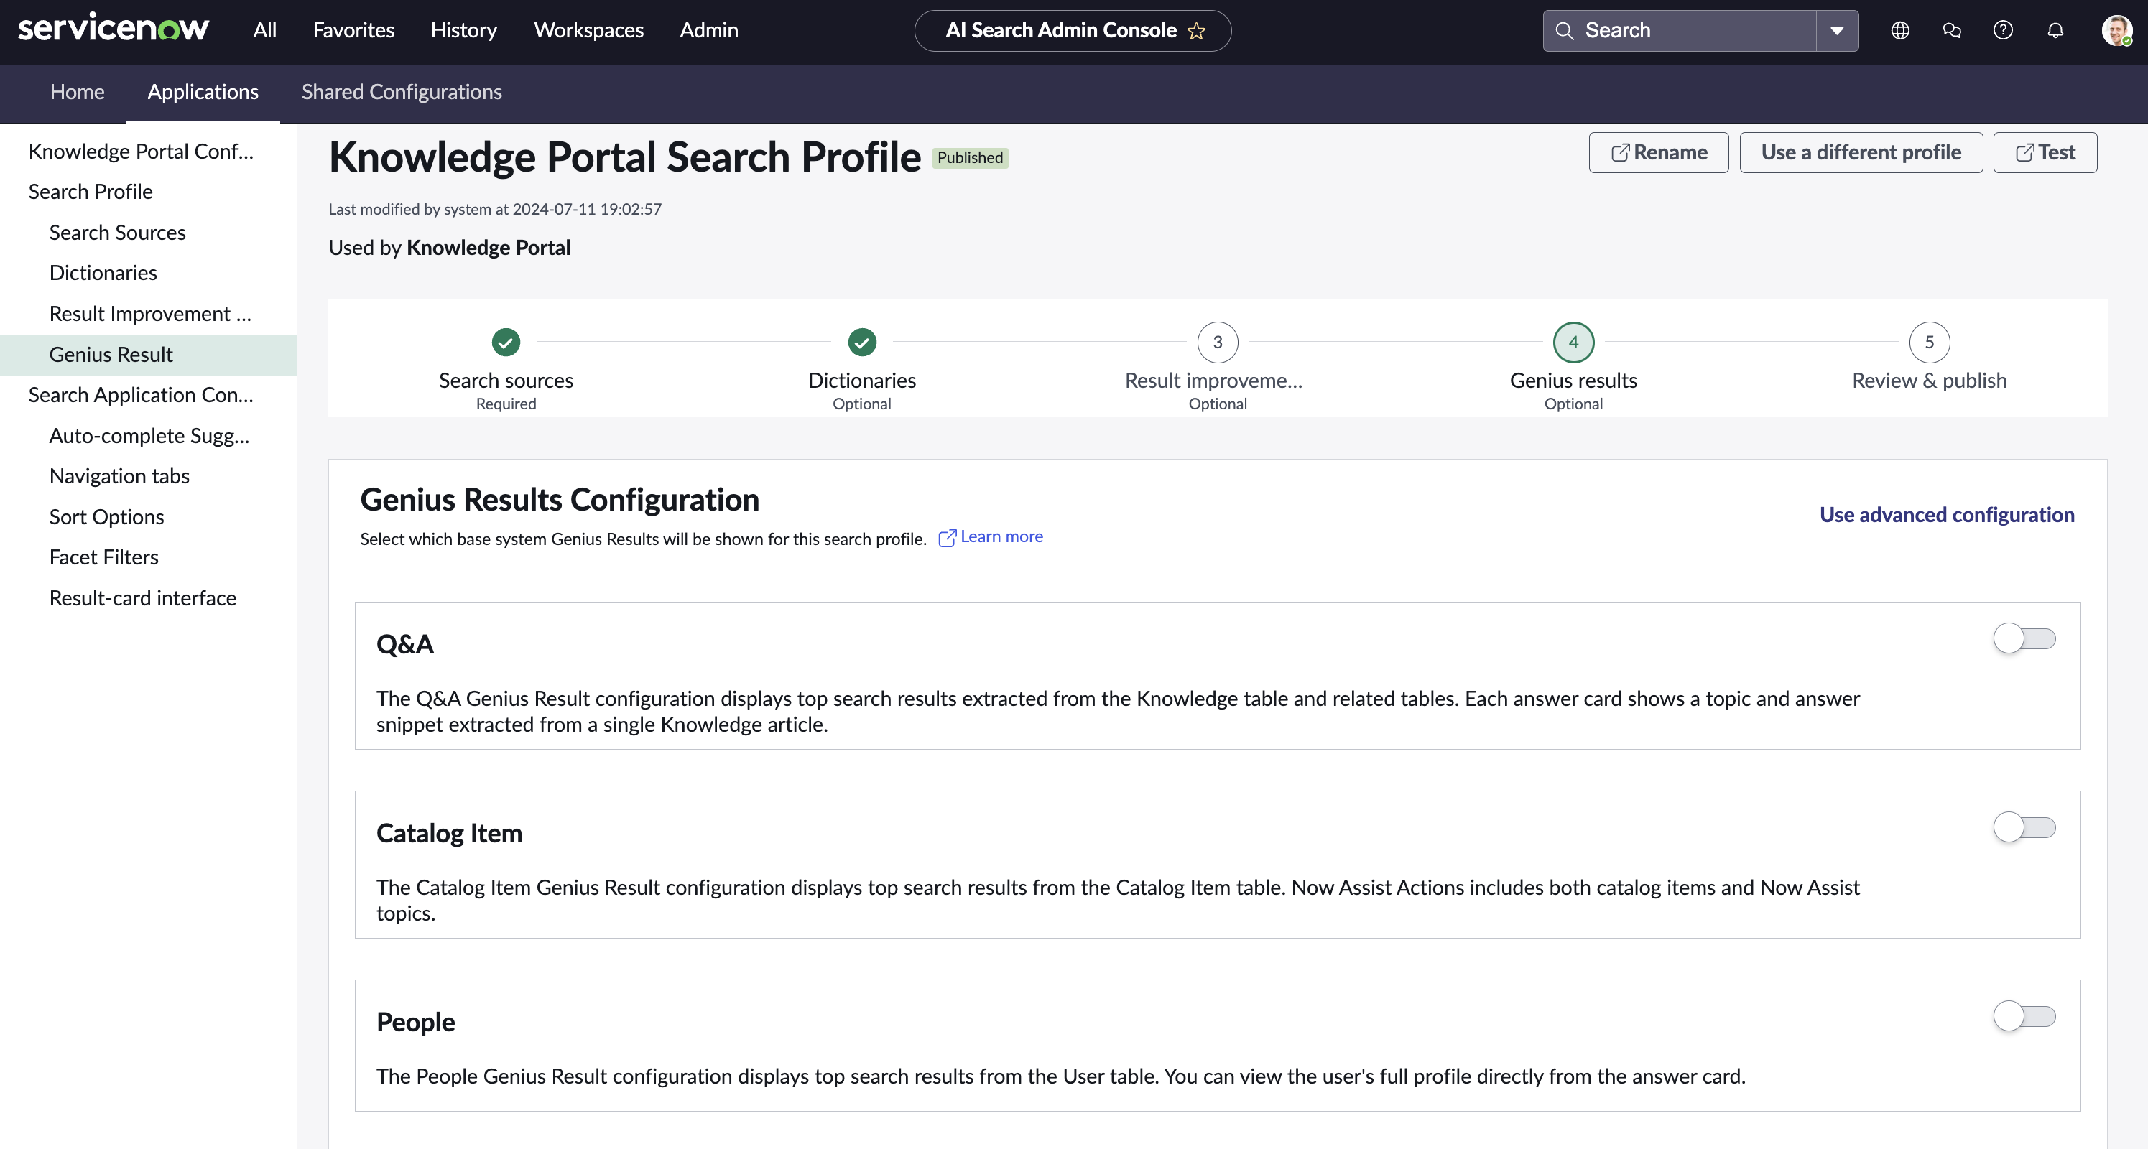
Task: Open the notifications bell
Action: 2055,31
